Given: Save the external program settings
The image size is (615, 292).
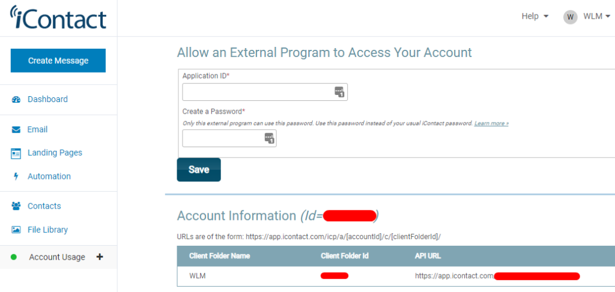Looking at the screenshot, I should point(199,169).
